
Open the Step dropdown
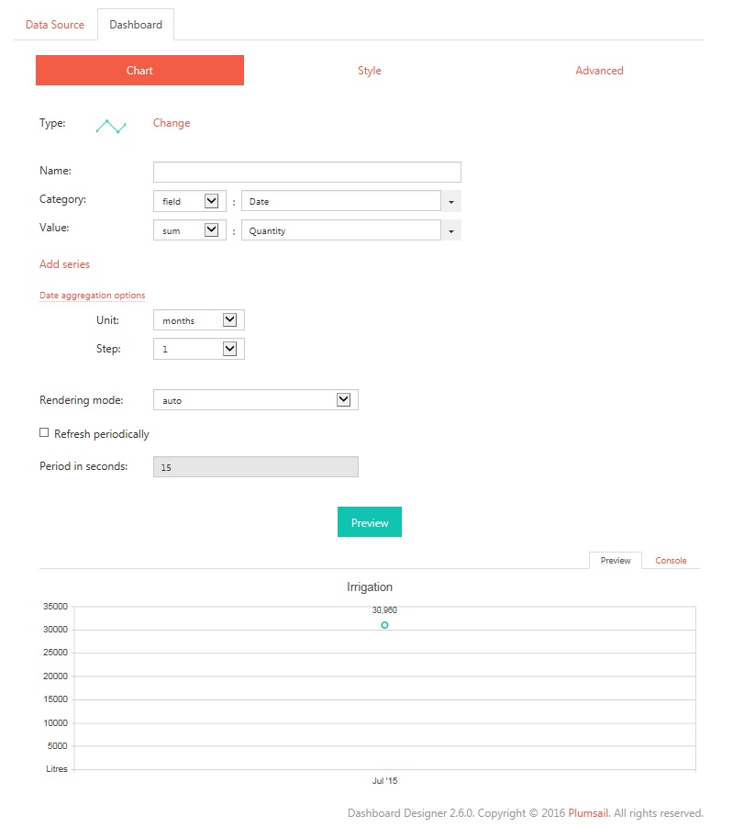pyautogui.click(x=199, y=349)
